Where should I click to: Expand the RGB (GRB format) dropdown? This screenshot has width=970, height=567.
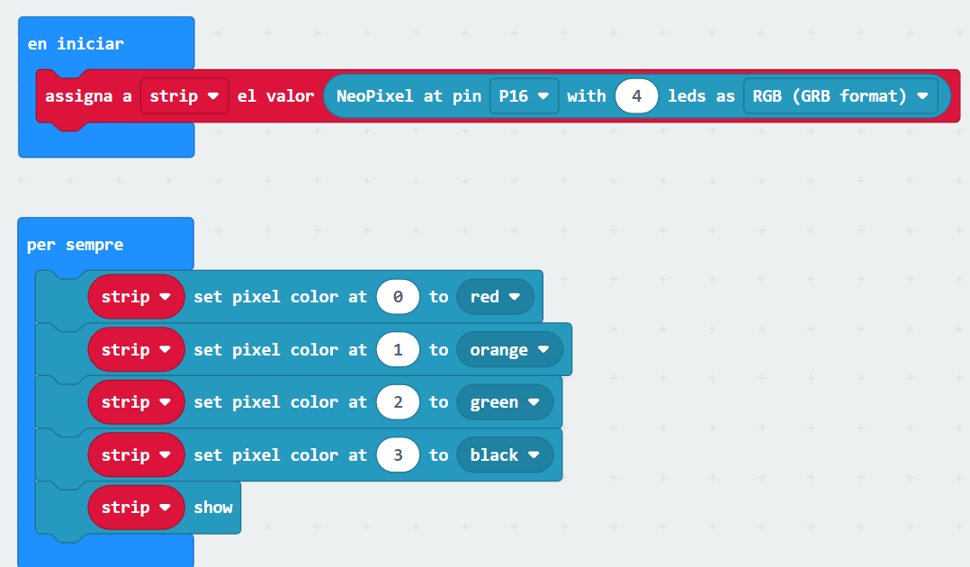(x=840, y=95)
